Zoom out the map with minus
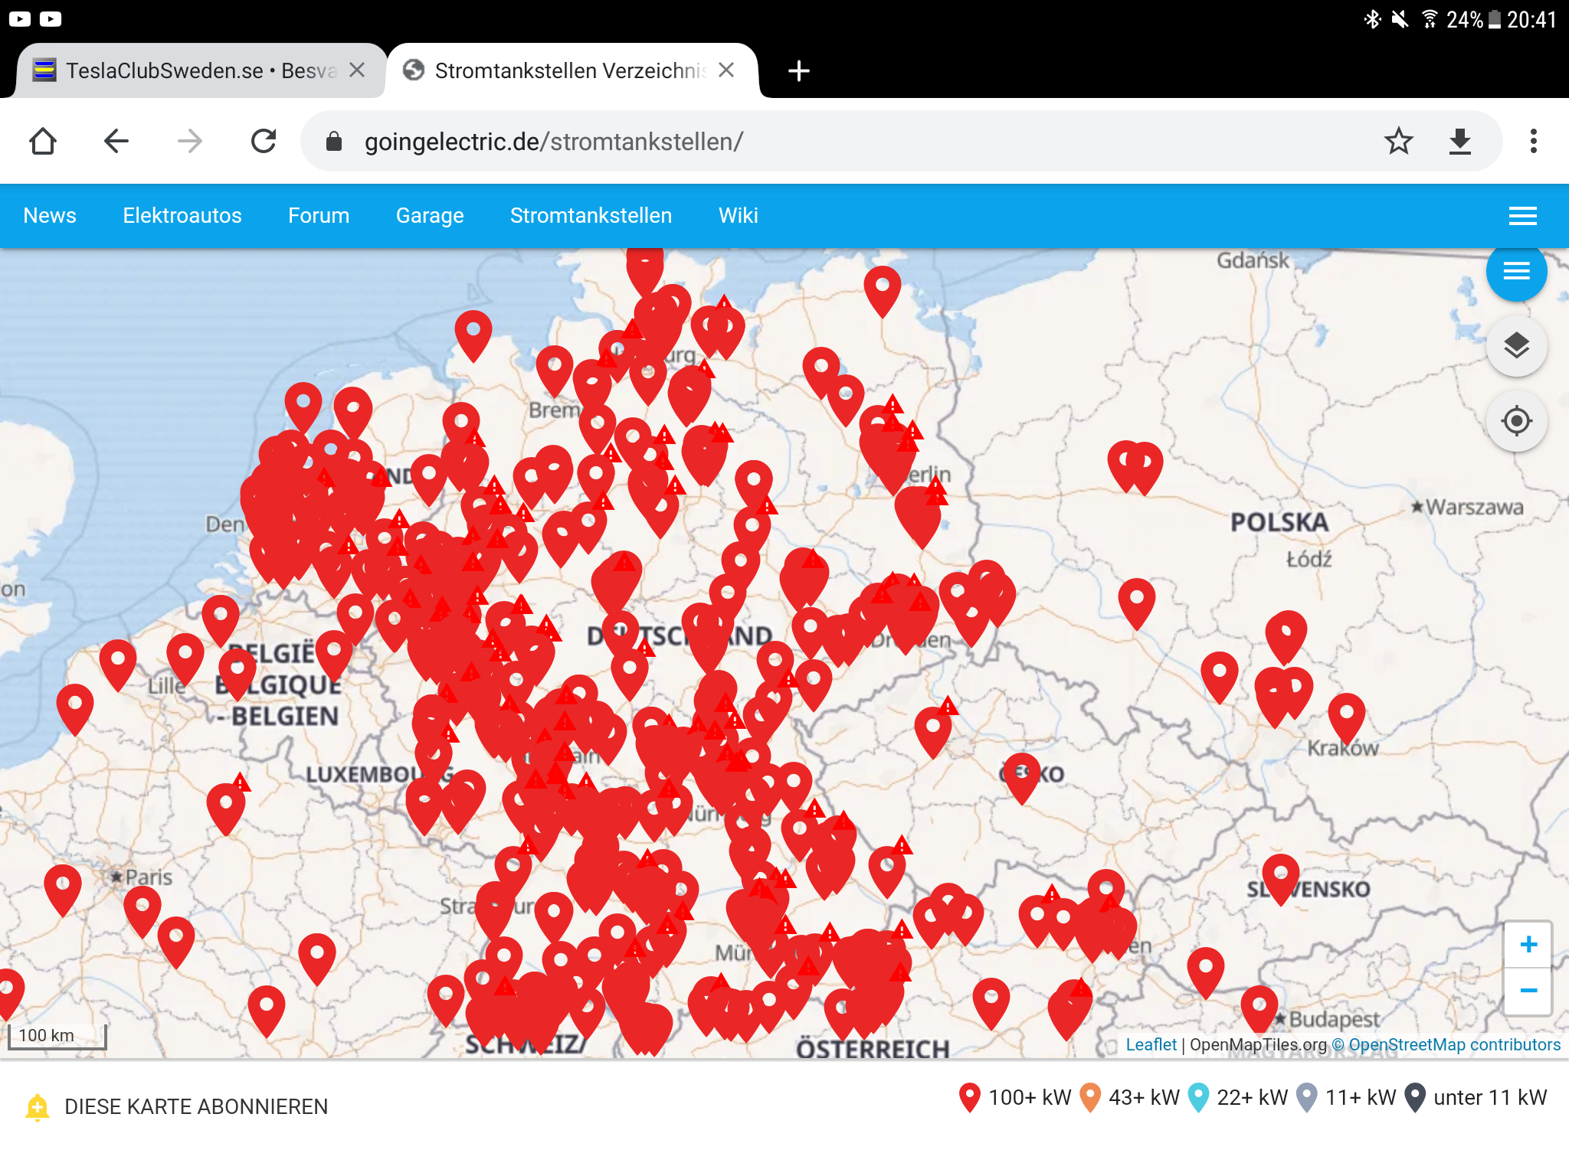The width and height of the screenshot is (1569, 1176). pyautogui.click(x=1528, y=991)
